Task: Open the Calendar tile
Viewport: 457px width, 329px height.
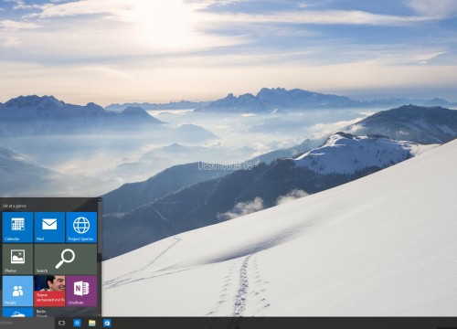Action: [17, 228]
